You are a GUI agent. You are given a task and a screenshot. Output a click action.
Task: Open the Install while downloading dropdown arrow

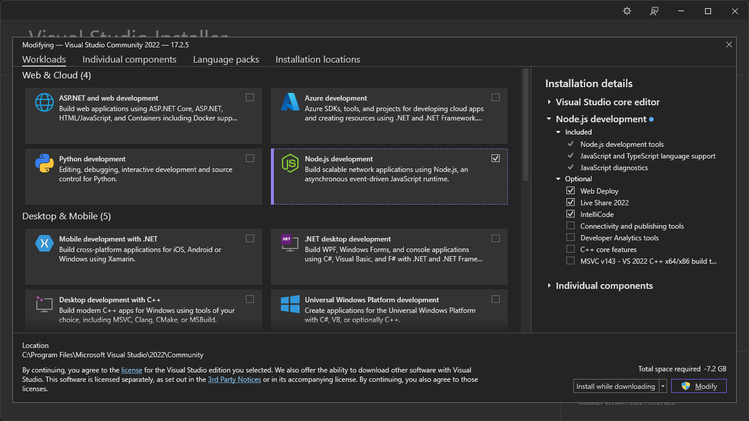pyautogui.click(x=663, y=386)
